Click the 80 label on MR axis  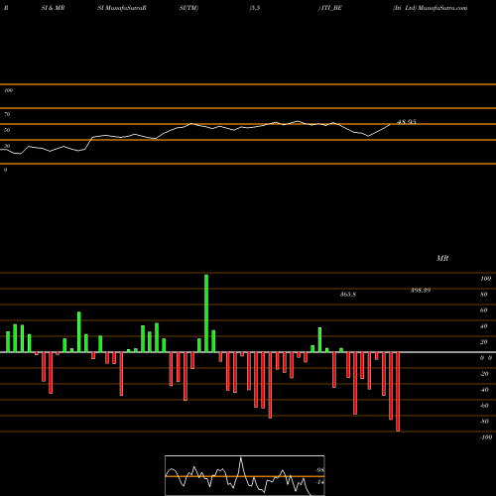(x=484, y=294)
